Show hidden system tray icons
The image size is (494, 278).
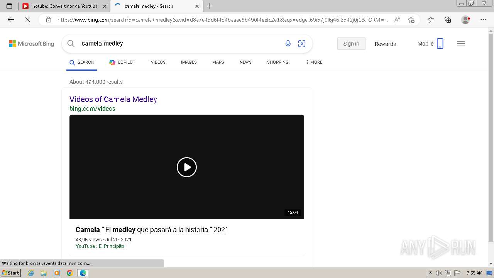click(x=431, y=273)
